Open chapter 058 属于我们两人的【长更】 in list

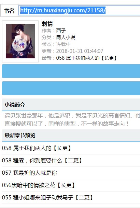(37, 148)
